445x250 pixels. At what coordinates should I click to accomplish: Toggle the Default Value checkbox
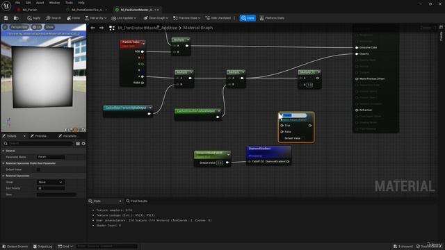tap(39, 169)
